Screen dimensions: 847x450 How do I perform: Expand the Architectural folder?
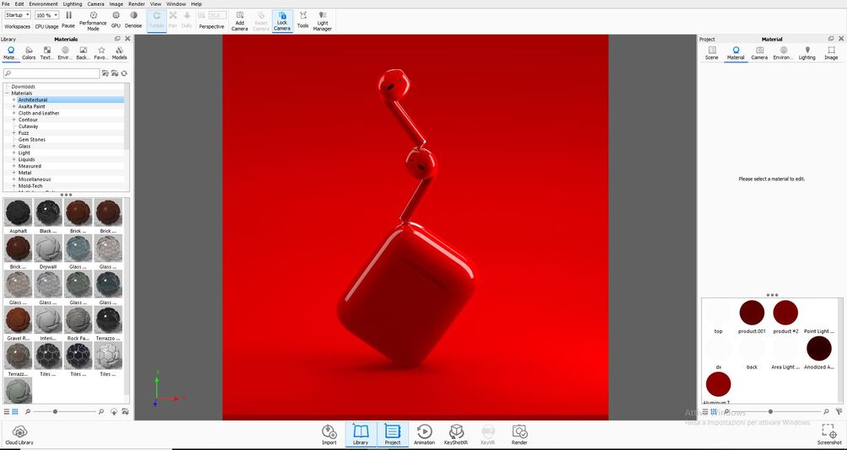(14, 100)
